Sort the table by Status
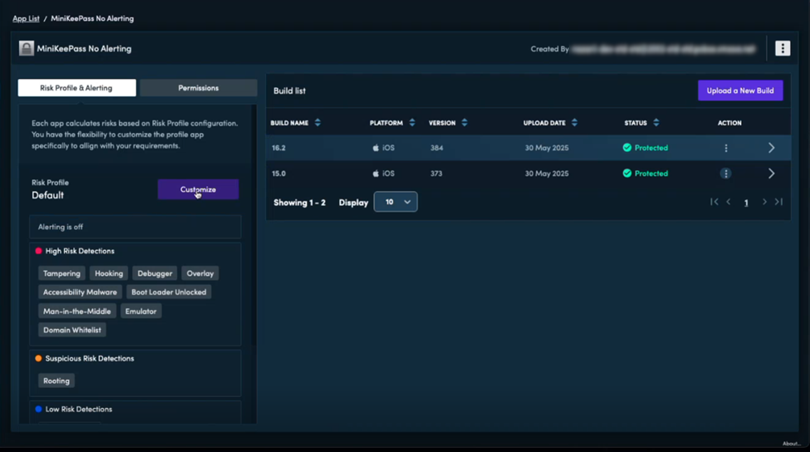The height and width of the screenshot is (452, 810). tap(656, 123)
